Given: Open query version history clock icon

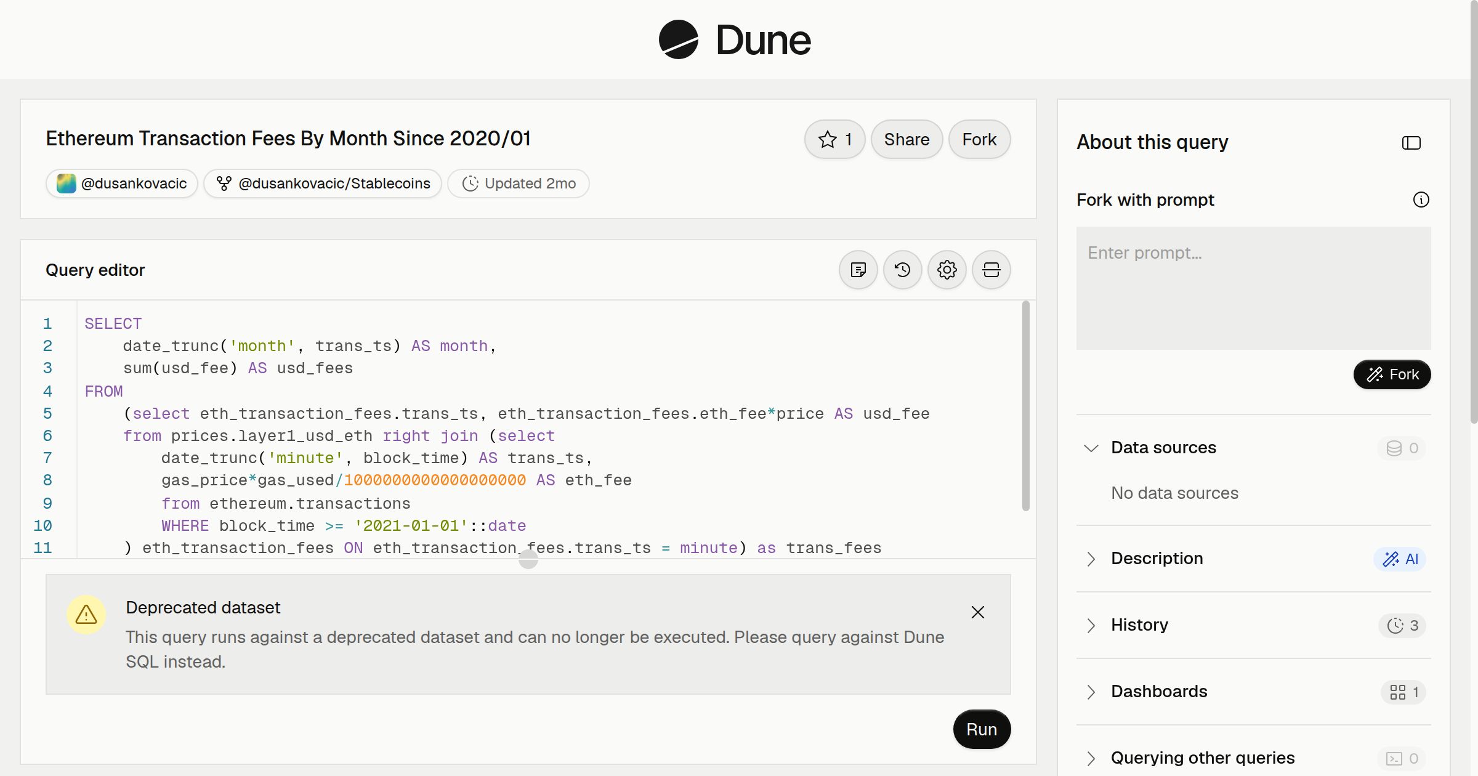Looking at the screenshot, I should click(902, 270).
